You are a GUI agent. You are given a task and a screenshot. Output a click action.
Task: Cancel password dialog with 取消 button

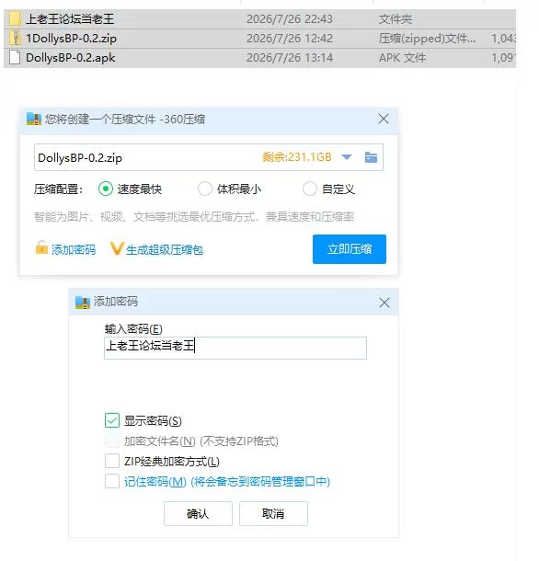pos(273,514)
